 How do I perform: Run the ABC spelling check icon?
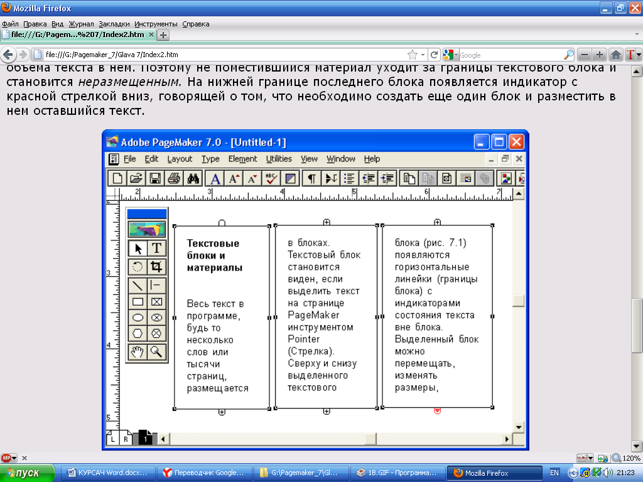point(271,178)
